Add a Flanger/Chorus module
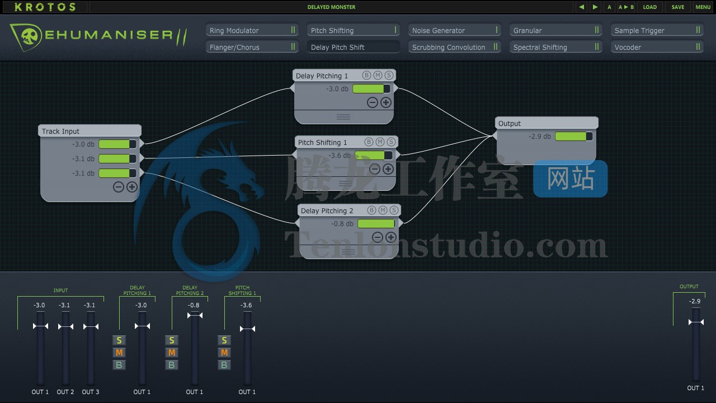This screenshot has width=716, height=403. pyautogui.click(x=252, y=47)
